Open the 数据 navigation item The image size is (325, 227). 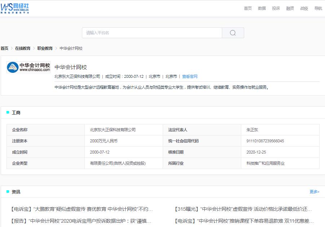pos(262,8)
